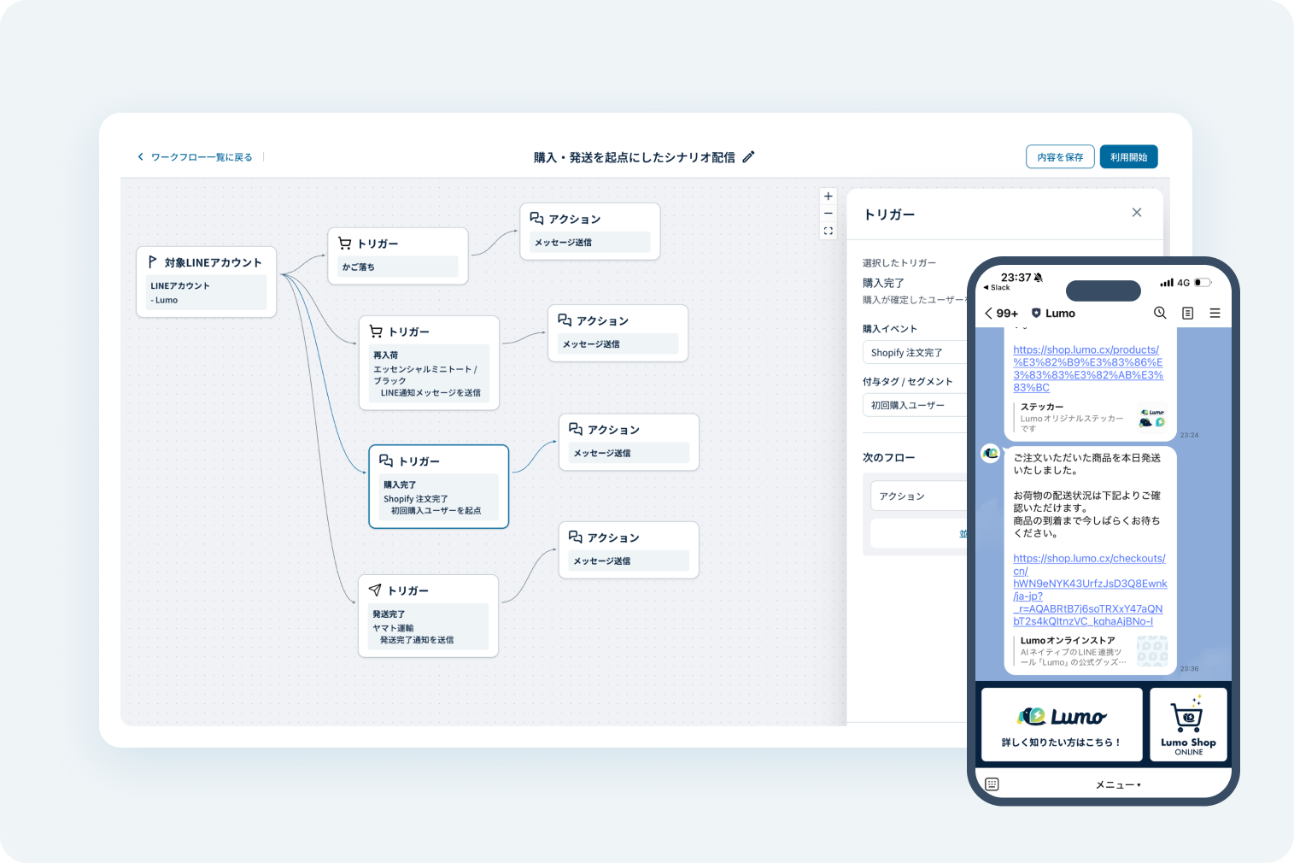Click the 内容を保存 button

(x=1059, y=157)
